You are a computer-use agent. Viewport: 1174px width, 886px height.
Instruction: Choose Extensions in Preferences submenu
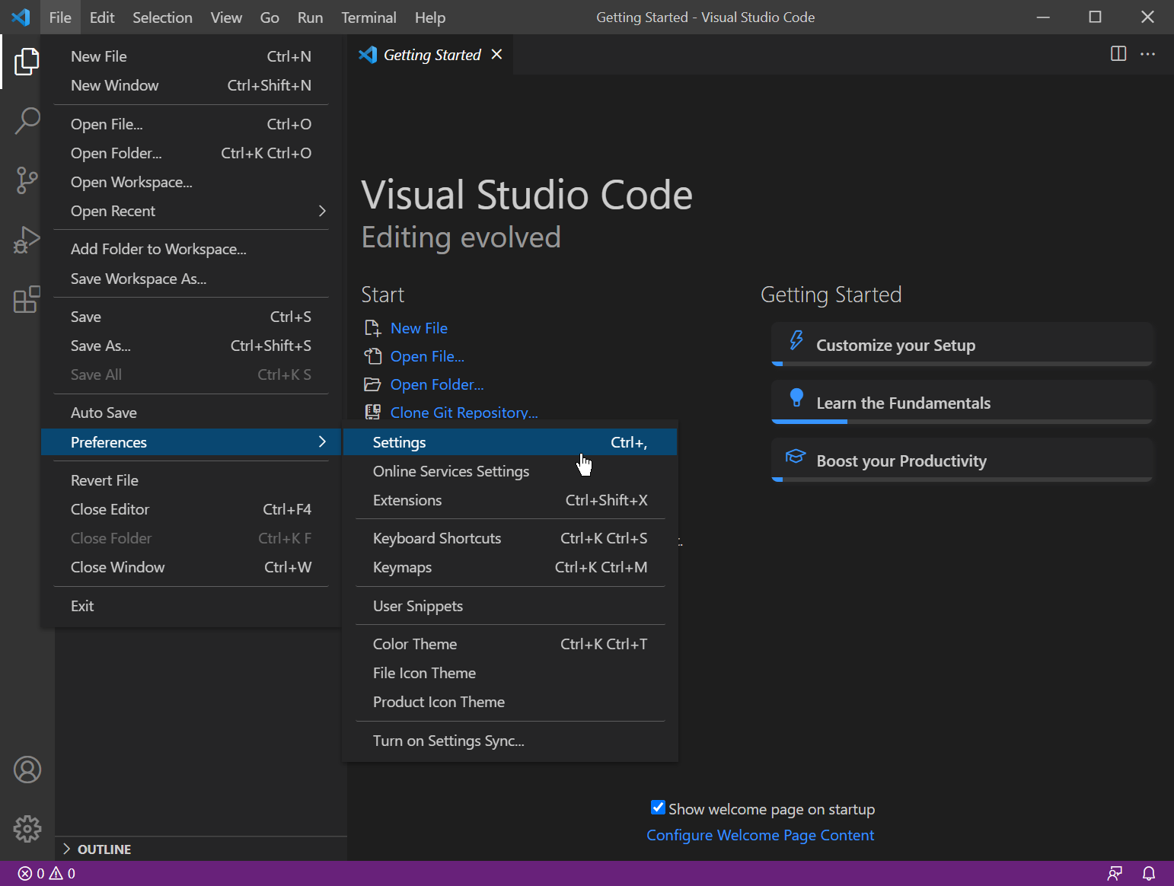click(x=510, y=500)
